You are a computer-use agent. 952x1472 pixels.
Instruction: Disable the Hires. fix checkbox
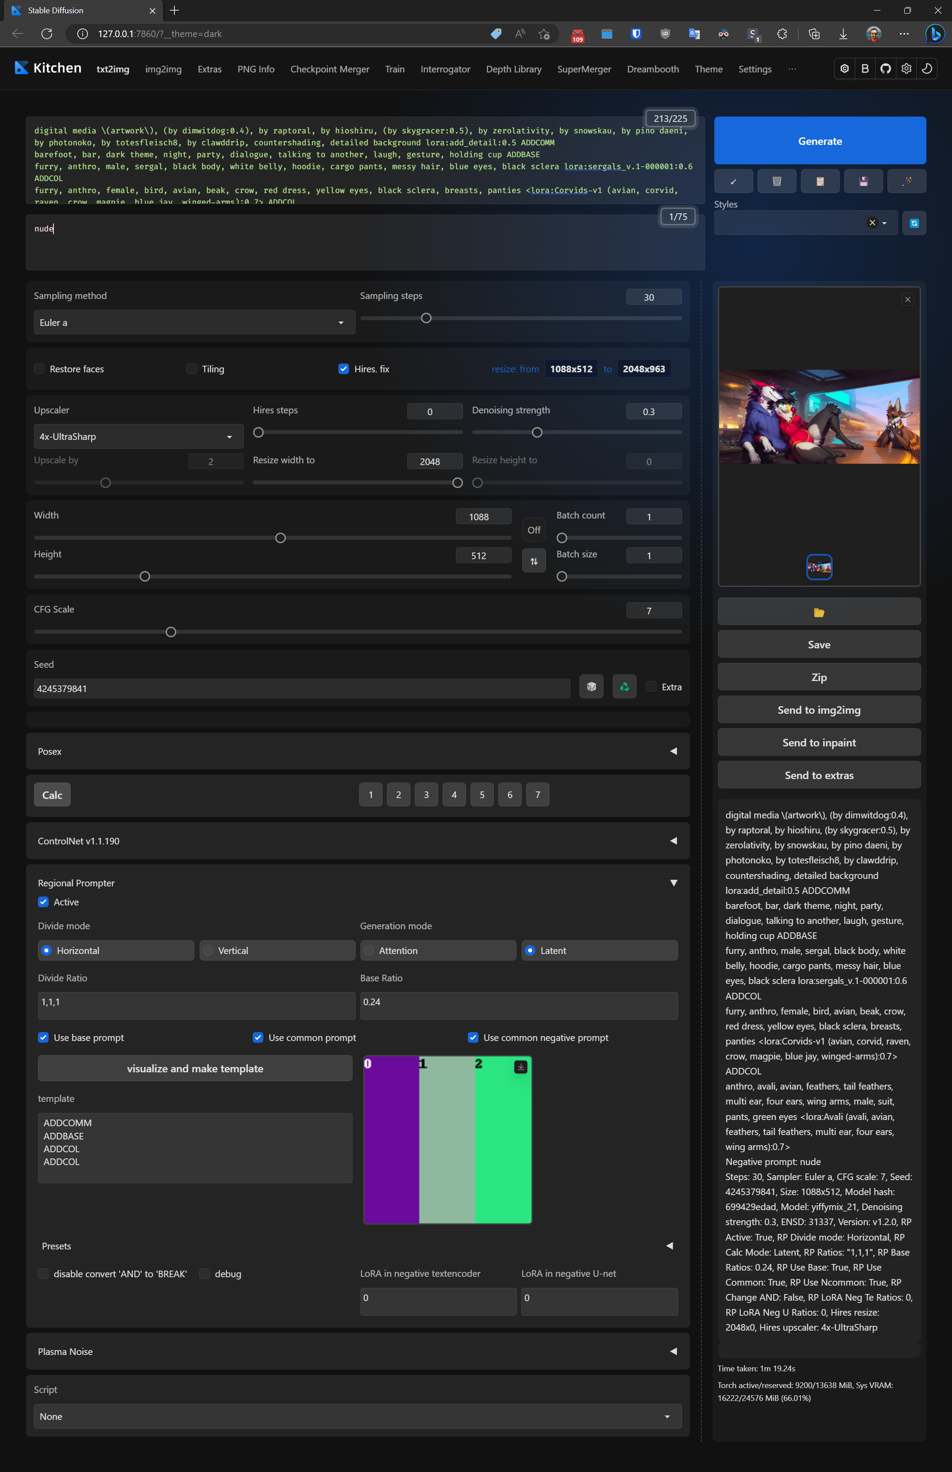(344, 369)
